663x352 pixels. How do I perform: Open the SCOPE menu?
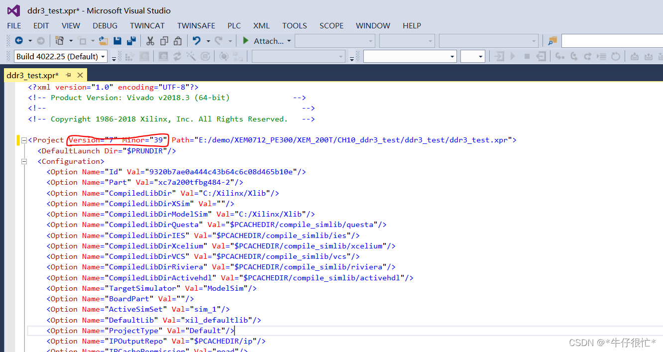tap(331, 25)
